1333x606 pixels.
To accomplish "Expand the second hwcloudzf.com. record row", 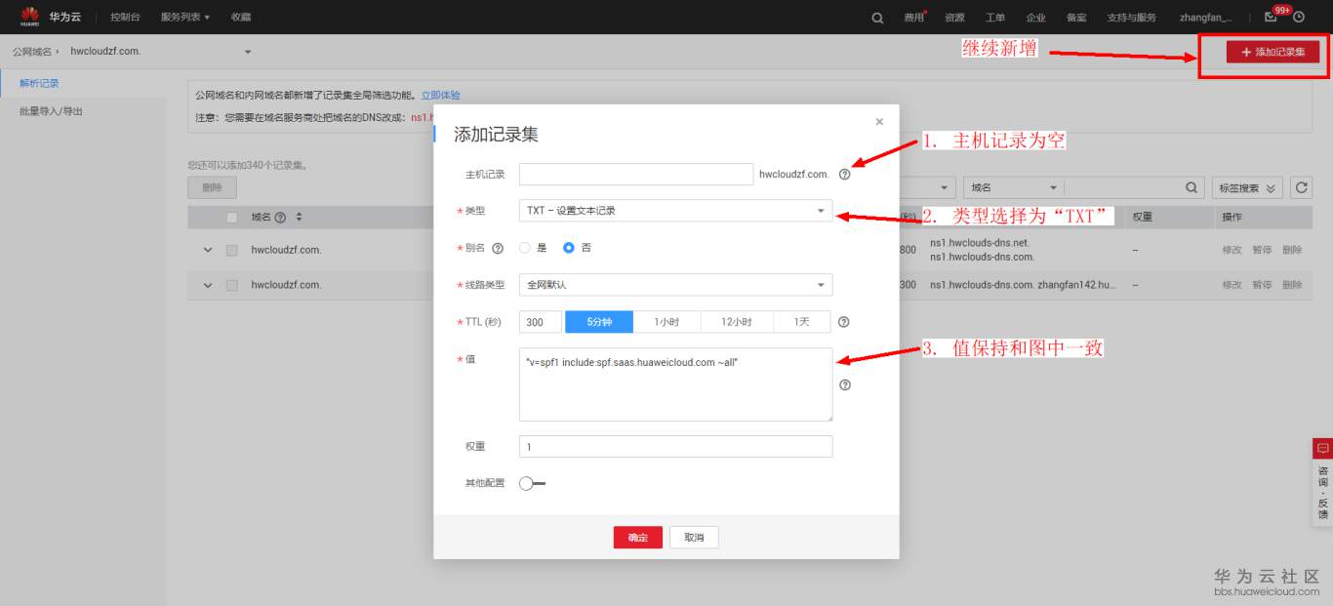I will tap(208, 285).
